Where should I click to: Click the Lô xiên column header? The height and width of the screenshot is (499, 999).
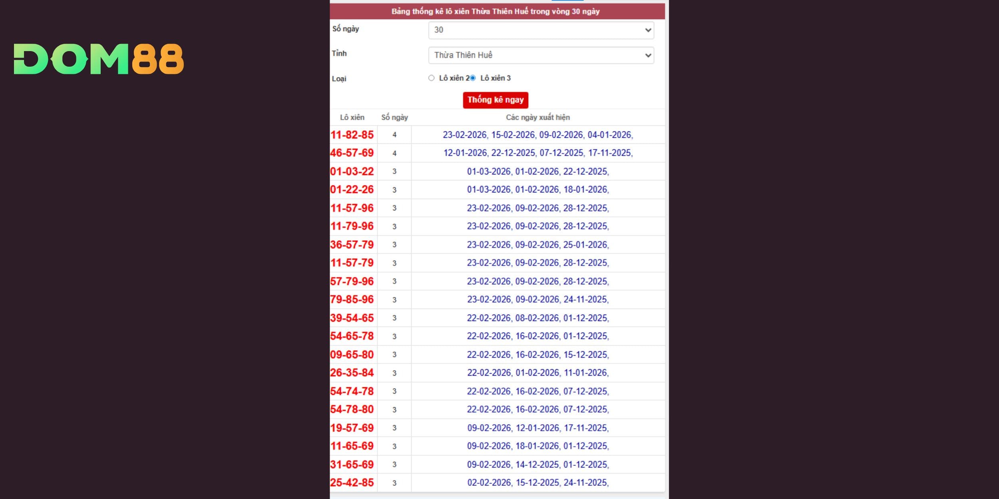click(x=352, y=117)
